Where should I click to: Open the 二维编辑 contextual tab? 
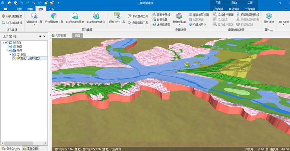coord(250,9)
